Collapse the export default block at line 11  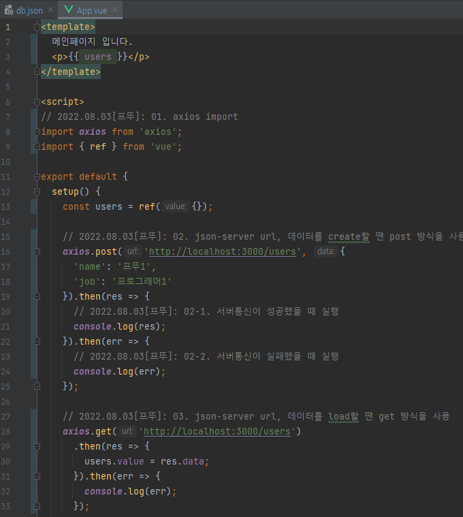pos(37,176)
